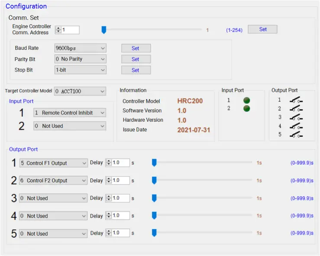Click Output Port 2 Delay value field

(120, 180)
